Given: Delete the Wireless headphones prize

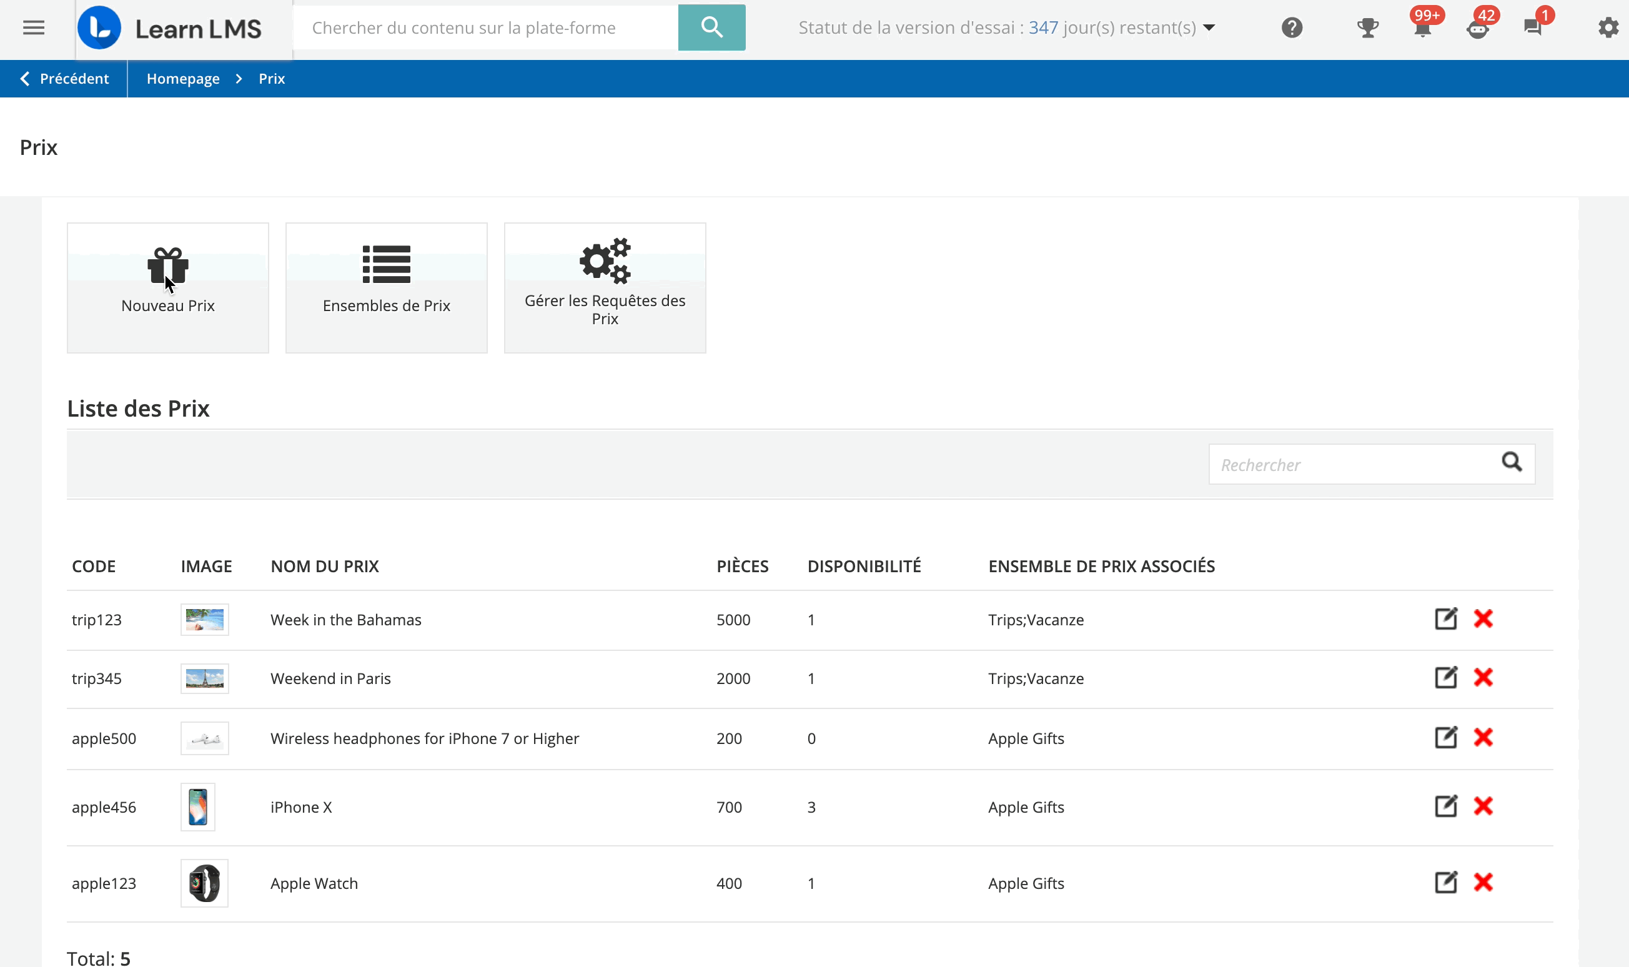Looking at the screenshot, I should [1483, 737].
